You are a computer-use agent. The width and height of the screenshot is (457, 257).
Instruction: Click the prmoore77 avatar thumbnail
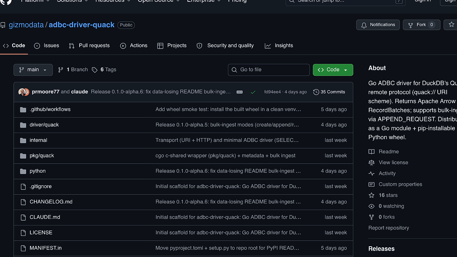tap(22, 92)
